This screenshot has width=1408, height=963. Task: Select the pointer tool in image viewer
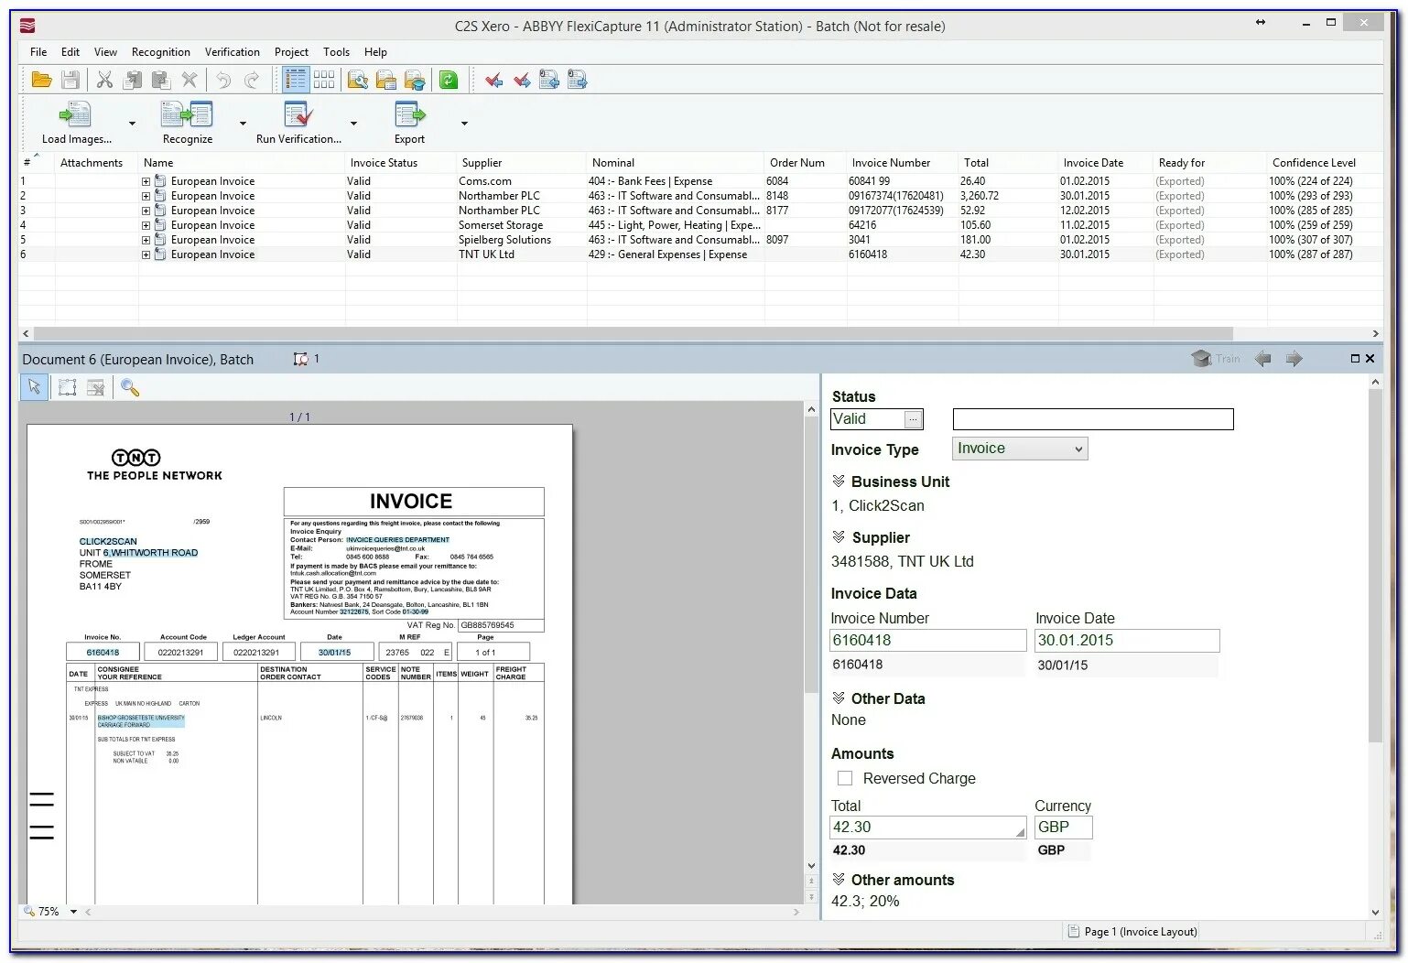(x=34, y=387)
